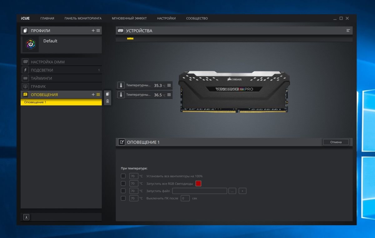Image resolution: width=375 pixels, height=238 pixels.
Task: Delete notification with trash icon
Action: tap(107, 101)
